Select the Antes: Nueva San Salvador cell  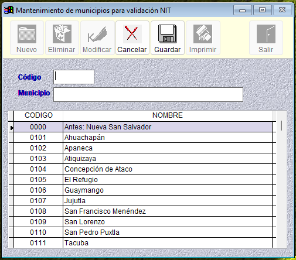[x=168, y=127]
